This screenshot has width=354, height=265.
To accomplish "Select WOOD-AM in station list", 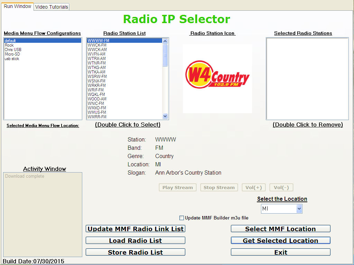I will pyautogui.click(x=124, y=99).
